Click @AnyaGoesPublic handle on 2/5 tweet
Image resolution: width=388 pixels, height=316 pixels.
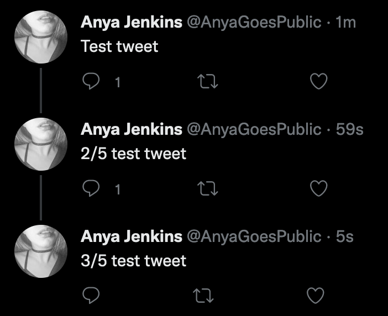tap(254, 129)
